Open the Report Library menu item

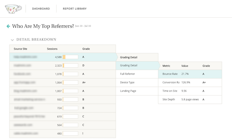75,9
